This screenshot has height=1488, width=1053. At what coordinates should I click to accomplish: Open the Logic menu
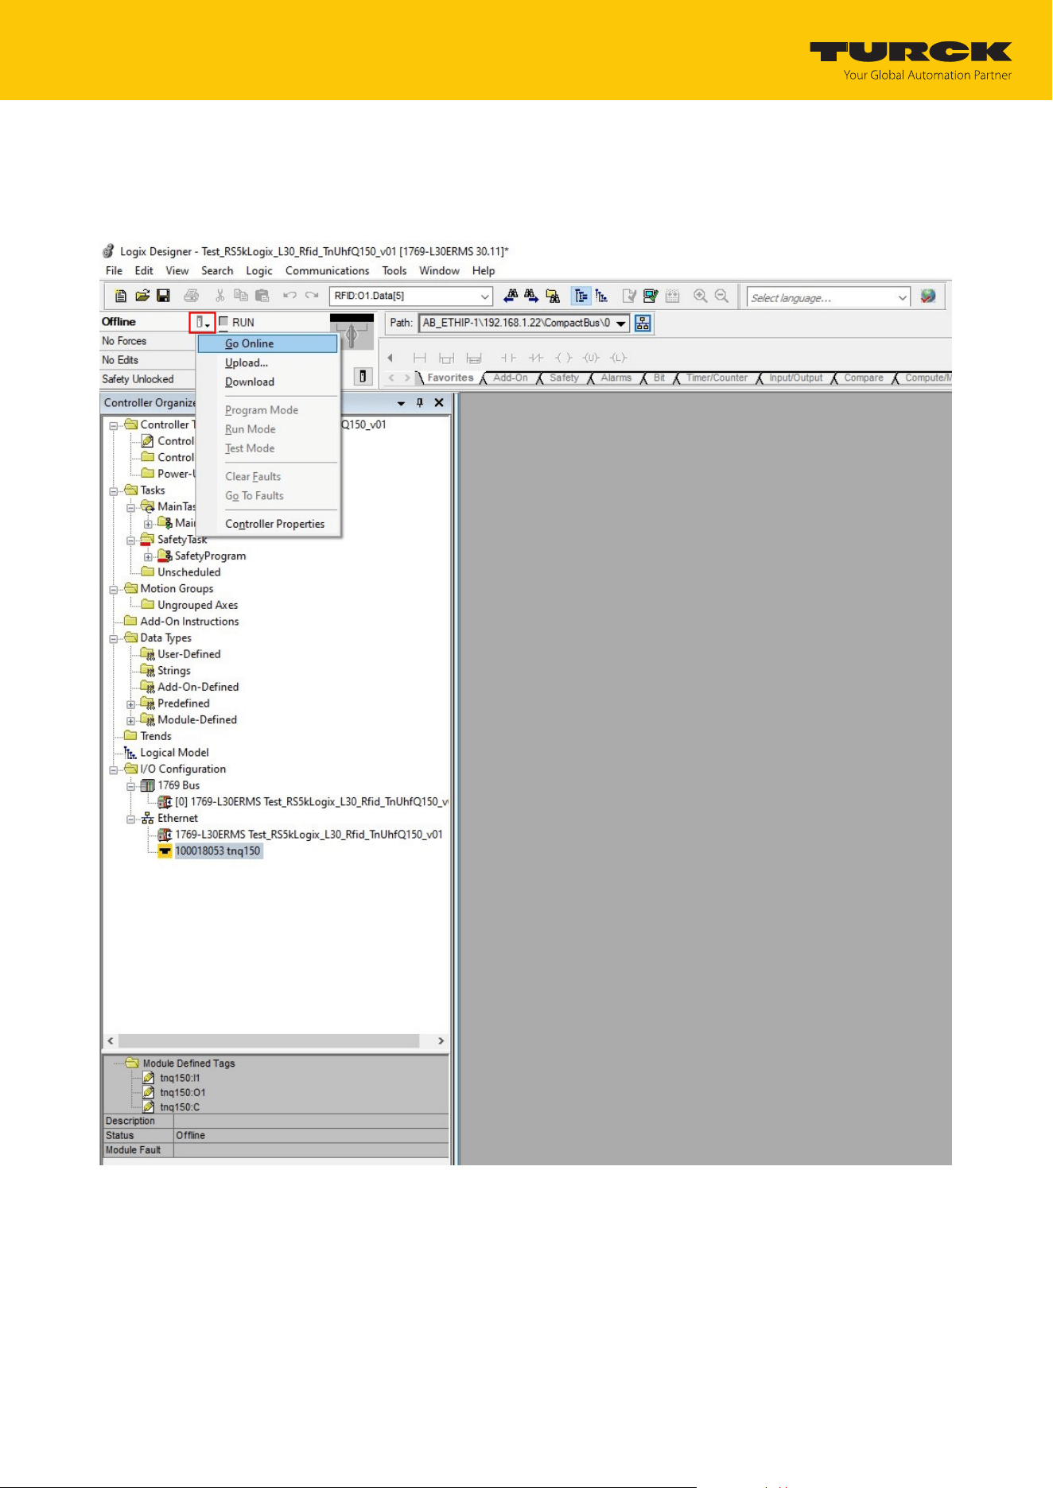coord(258,270)
